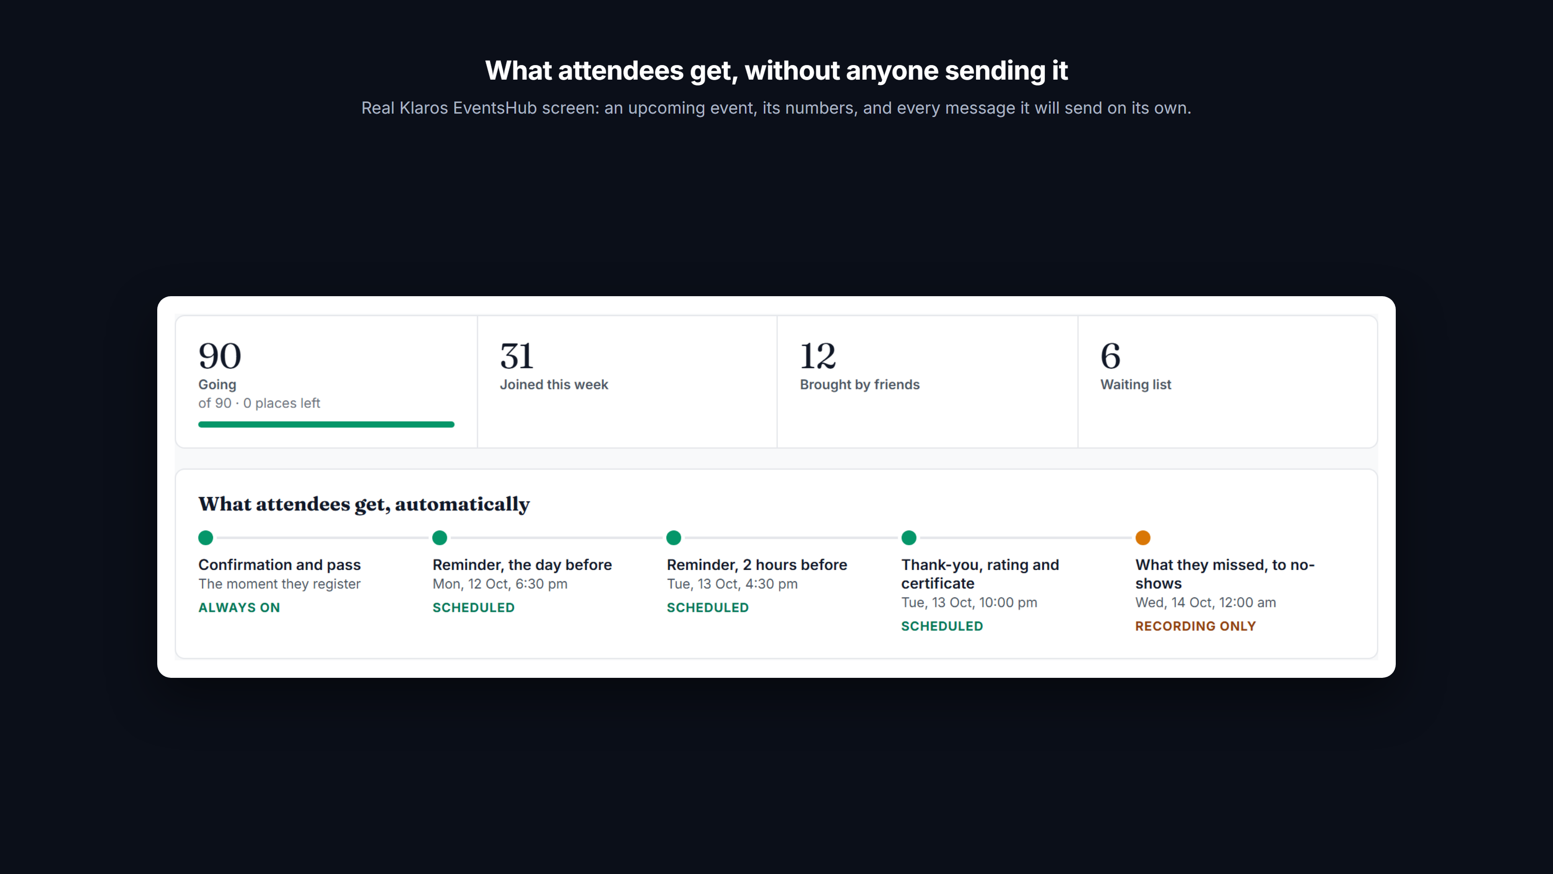Click 'Thank-you, rating and certificate' title

coord(980,574)
